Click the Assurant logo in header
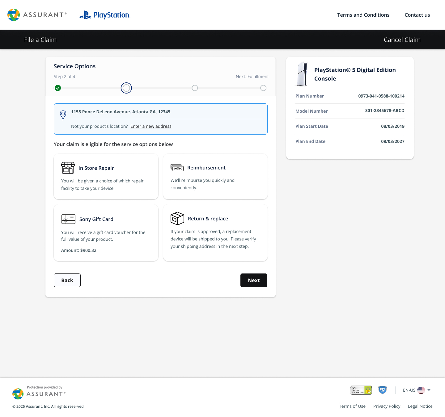The width and height of the screenshot is (445, 417). pyautogui.click(x=37, y=15)
